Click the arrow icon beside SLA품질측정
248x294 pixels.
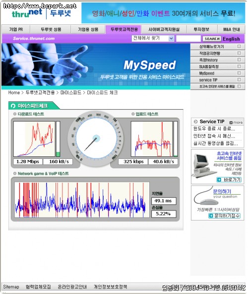point(239,67)
